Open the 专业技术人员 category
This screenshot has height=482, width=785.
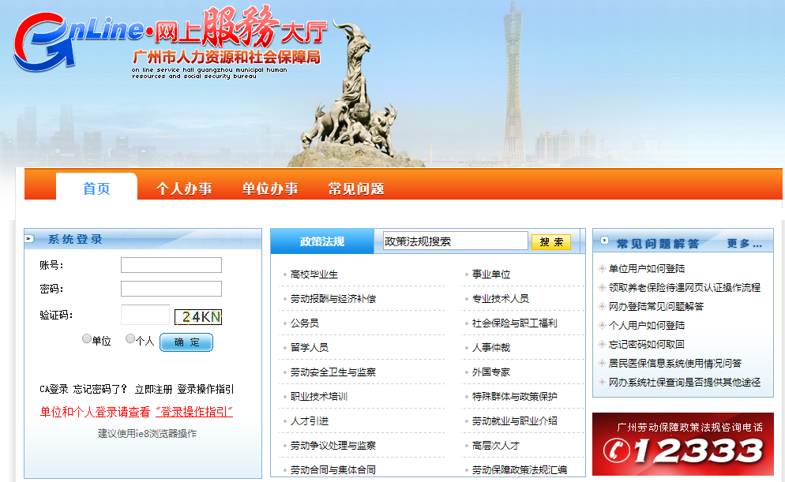coord(501,298)
